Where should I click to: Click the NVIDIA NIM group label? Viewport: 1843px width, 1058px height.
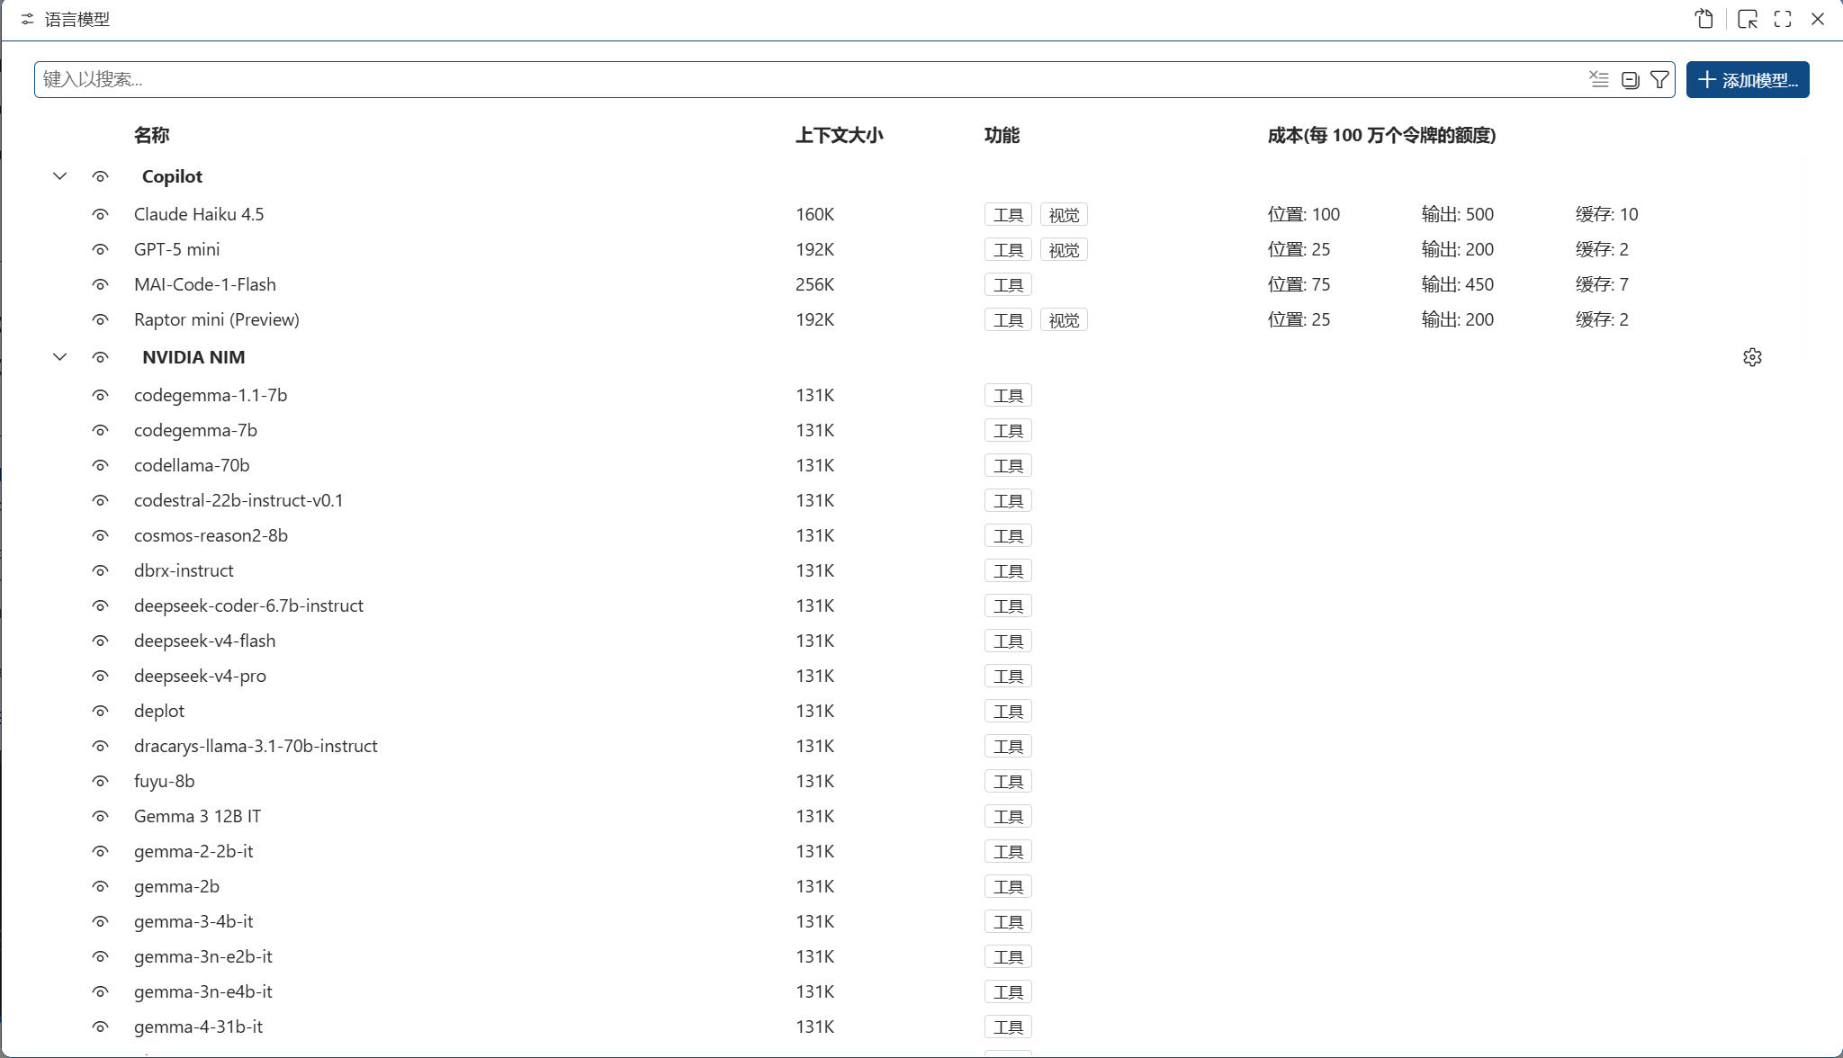point(193,357)
